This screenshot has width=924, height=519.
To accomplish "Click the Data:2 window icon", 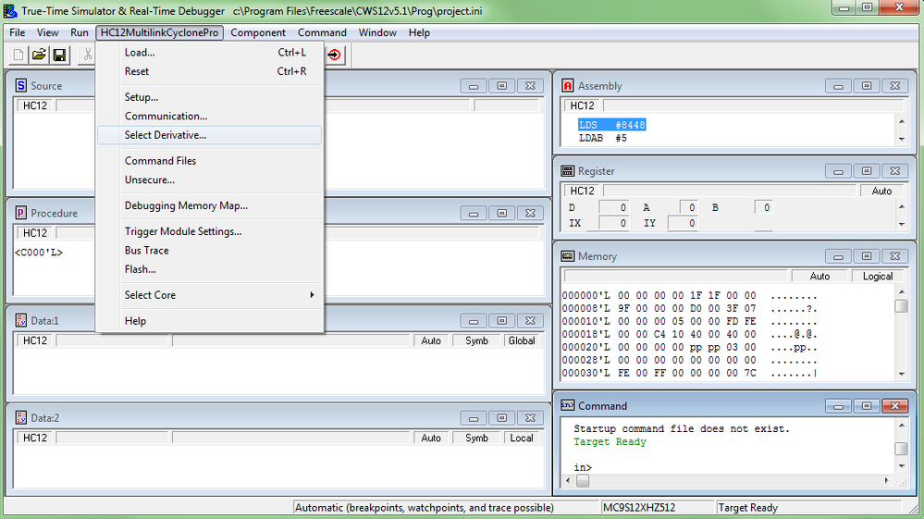I will coord(20,417).
